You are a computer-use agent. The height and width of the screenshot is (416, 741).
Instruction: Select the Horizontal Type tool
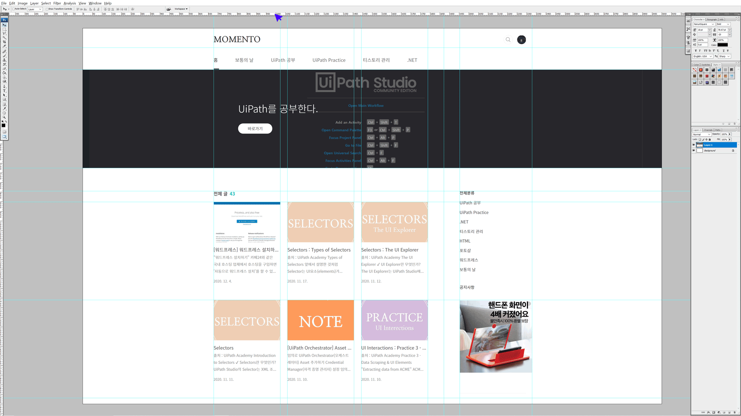4,91
